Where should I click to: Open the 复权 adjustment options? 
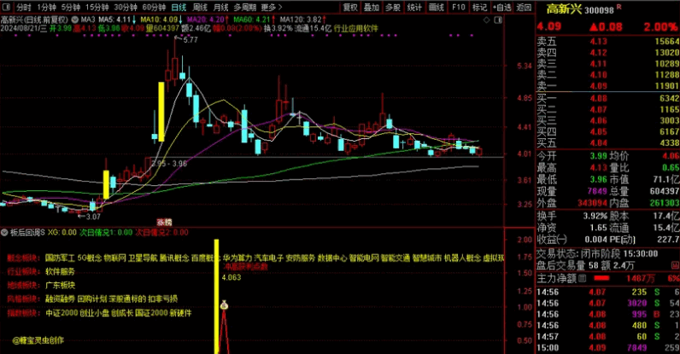click(350, 8)
